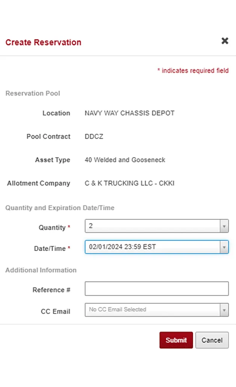
Task: Click the Quantity field label
Action: [52, 228]
